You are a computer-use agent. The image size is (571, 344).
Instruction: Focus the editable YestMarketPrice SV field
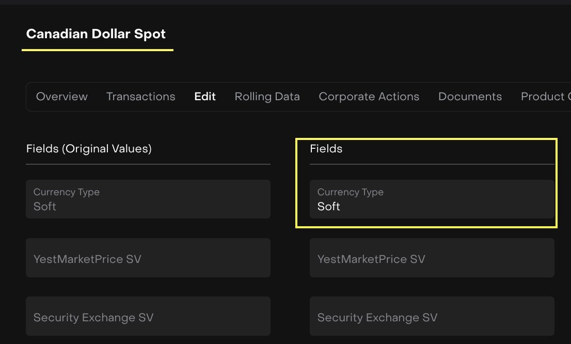(432, 258)
